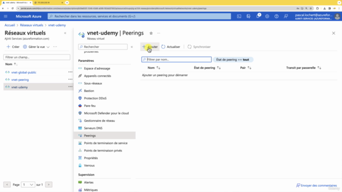Click the global Azure search bar
Image resolution: width=342 pixels, height=192 pixels.
(x=139, y=17)
